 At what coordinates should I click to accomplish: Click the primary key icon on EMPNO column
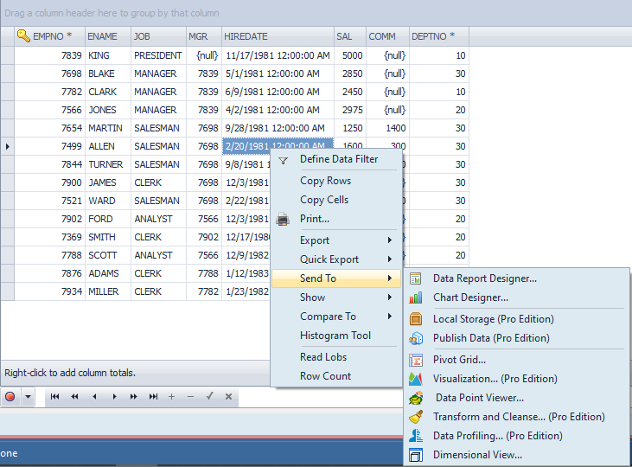point(23,36)
